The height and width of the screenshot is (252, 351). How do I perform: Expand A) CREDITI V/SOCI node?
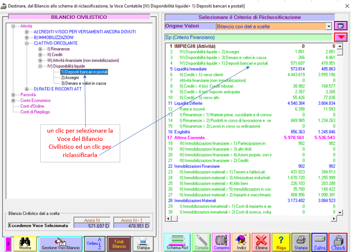(27, 32)
